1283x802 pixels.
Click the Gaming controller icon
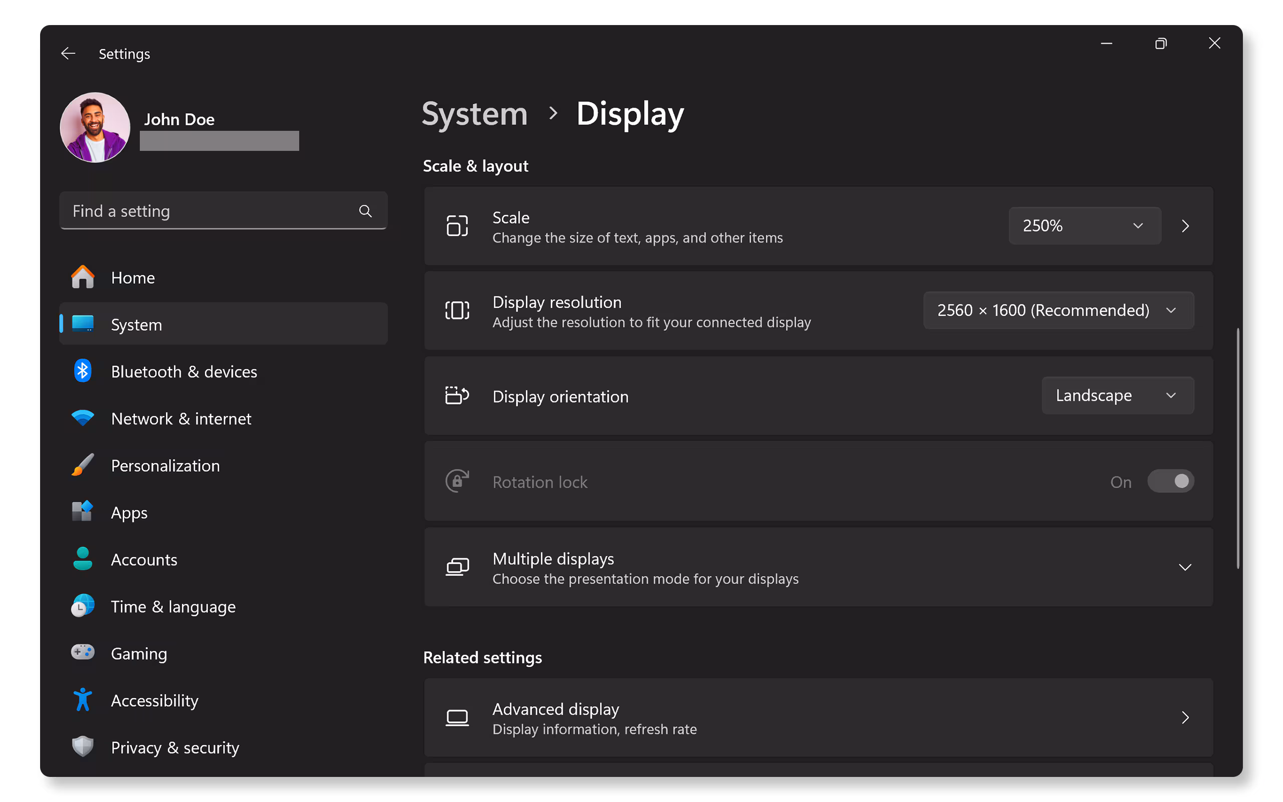(x=83, y=653)
